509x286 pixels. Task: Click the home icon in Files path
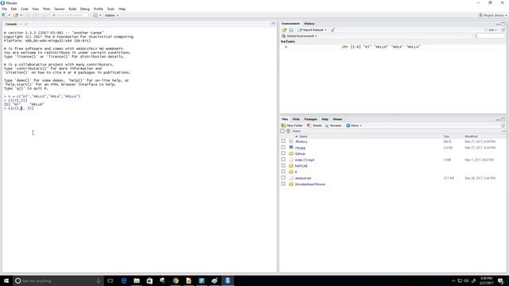[288, 131]
